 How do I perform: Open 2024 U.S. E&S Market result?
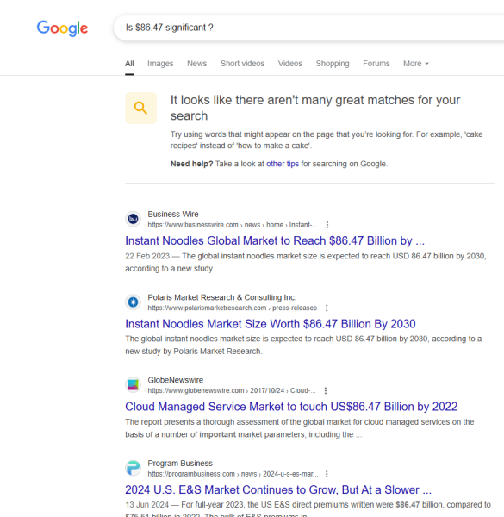(278, 490)
